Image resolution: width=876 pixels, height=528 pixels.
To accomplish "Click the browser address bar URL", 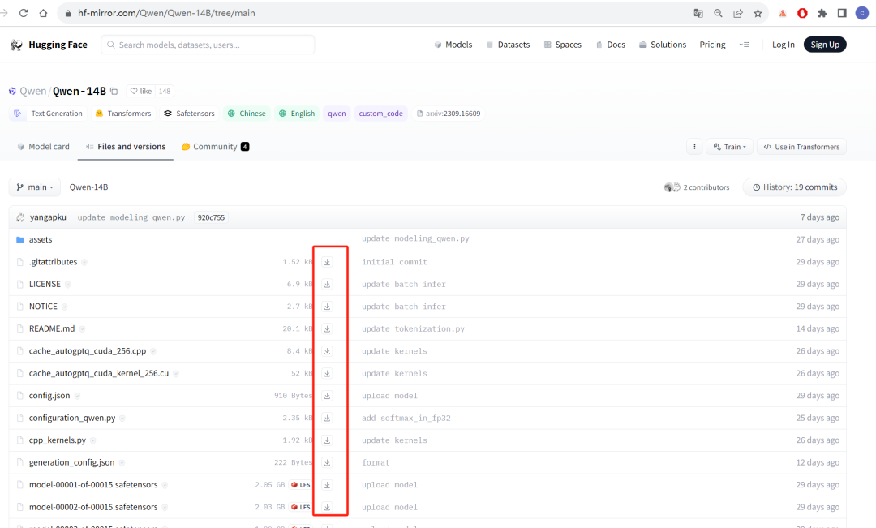I will coord(166,13).
